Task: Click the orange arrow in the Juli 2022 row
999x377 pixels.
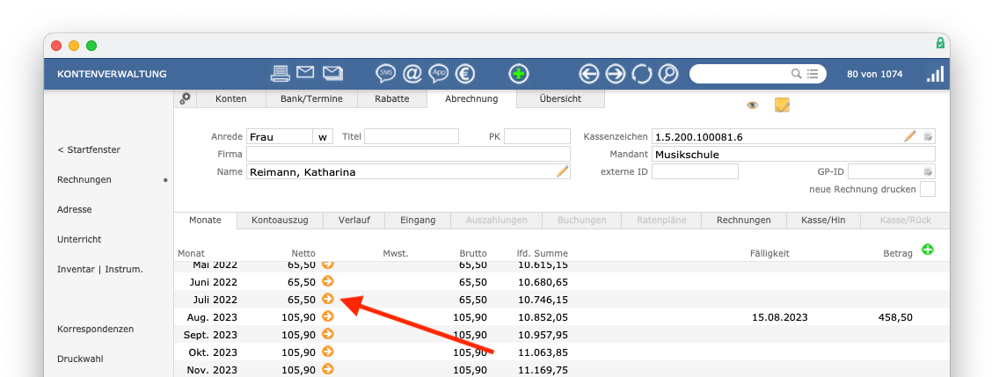Action: (x=328, y=299)
